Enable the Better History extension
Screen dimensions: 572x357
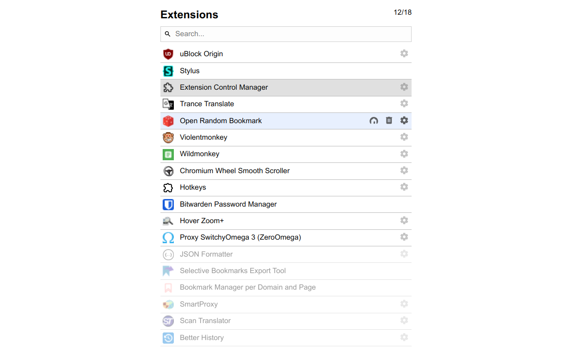click(202, 338)
